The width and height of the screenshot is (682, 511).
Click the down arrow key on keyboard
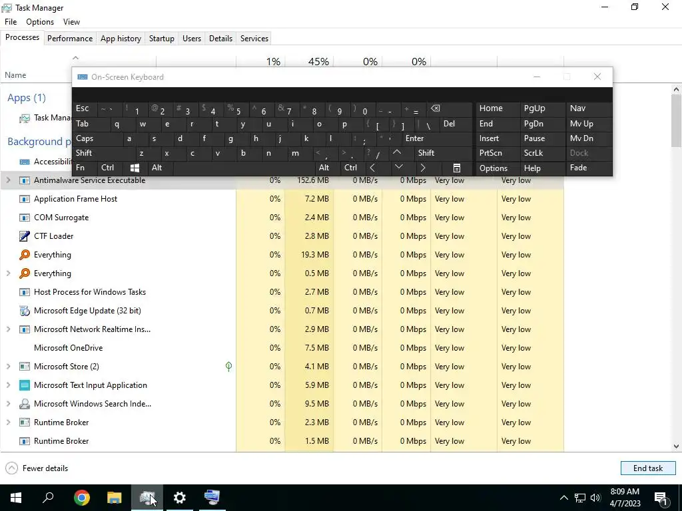398,168
